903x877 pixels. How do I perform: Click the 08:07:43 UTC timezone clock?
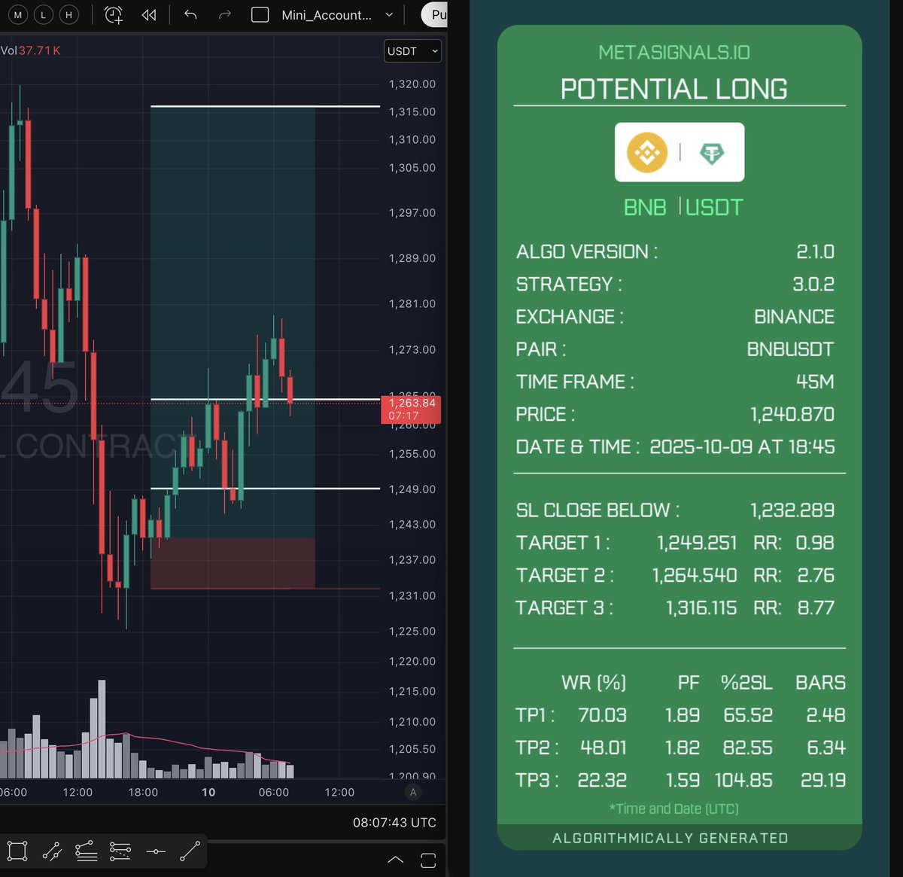(394, 822)
